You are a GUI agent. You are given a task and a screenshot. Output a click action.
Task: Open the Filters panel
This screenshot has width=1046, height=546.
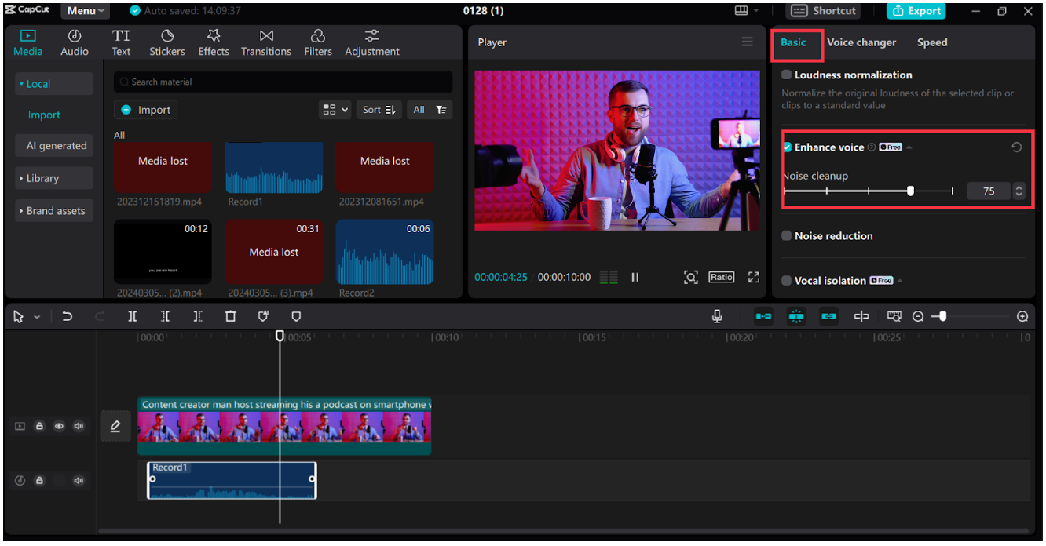point(318,42)
